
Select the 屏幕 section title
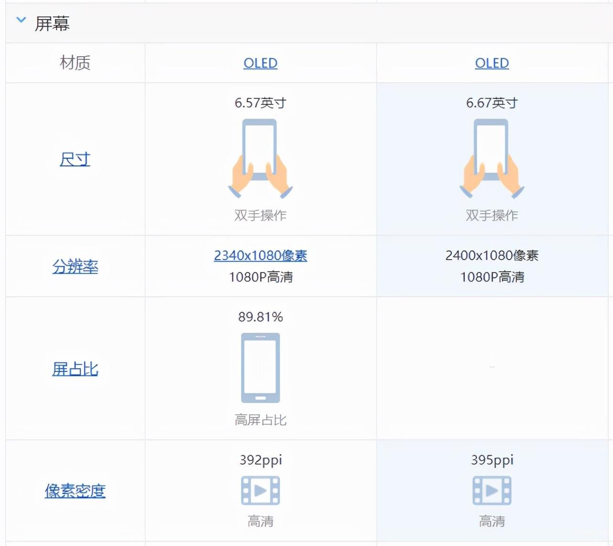click(52, 23)
